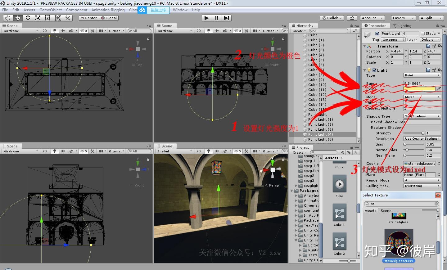The height and width of the screenshot is (270, 447).
Task: Open the Hierarchy Create button
Action: (x=299, y=31)
